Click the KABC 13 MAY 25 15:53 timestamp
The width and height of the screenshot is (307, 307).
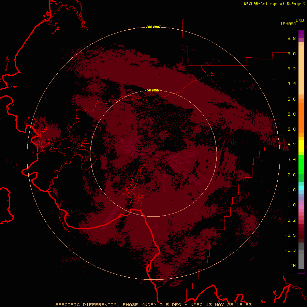pyautogui.click(x=221, y=305)
